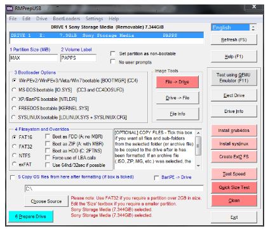
Task: Enable the No user prompts checkbox
Action: pyautogui.click(x=113, y=62)
